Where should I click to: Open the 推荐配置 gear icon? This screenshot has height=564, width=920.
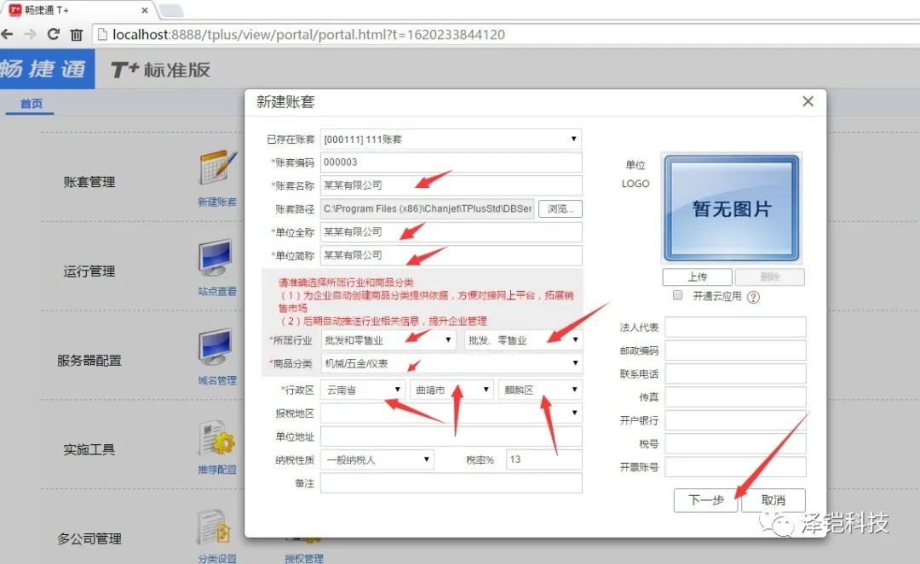[x=216, y=437]
